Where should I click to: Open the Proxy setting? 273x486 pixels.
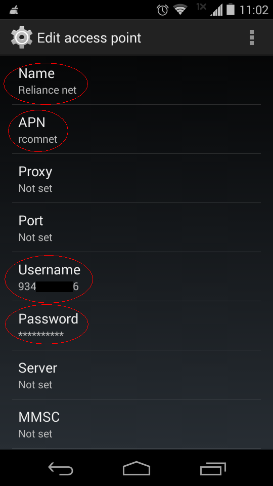[136, 178]
